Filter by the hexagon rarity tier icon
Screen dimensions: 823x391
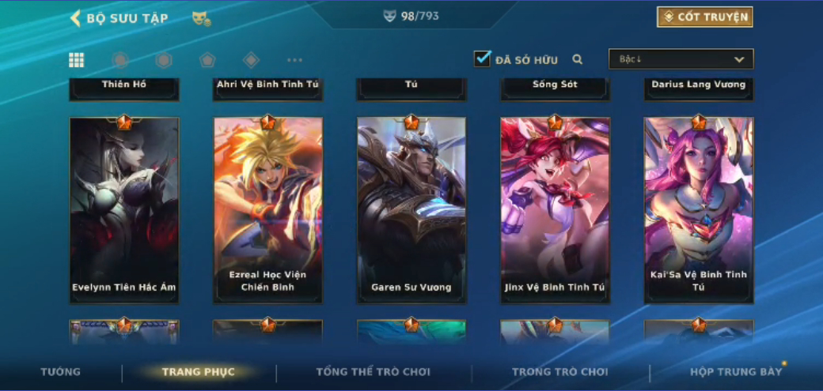click(x=164, y=60)
